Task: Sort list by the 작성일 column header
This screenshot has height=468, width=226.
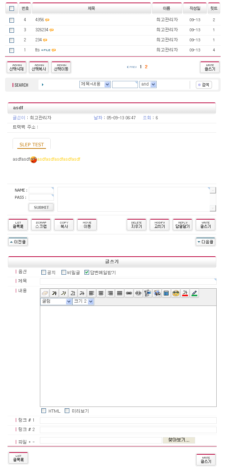Action: (195, 8)
